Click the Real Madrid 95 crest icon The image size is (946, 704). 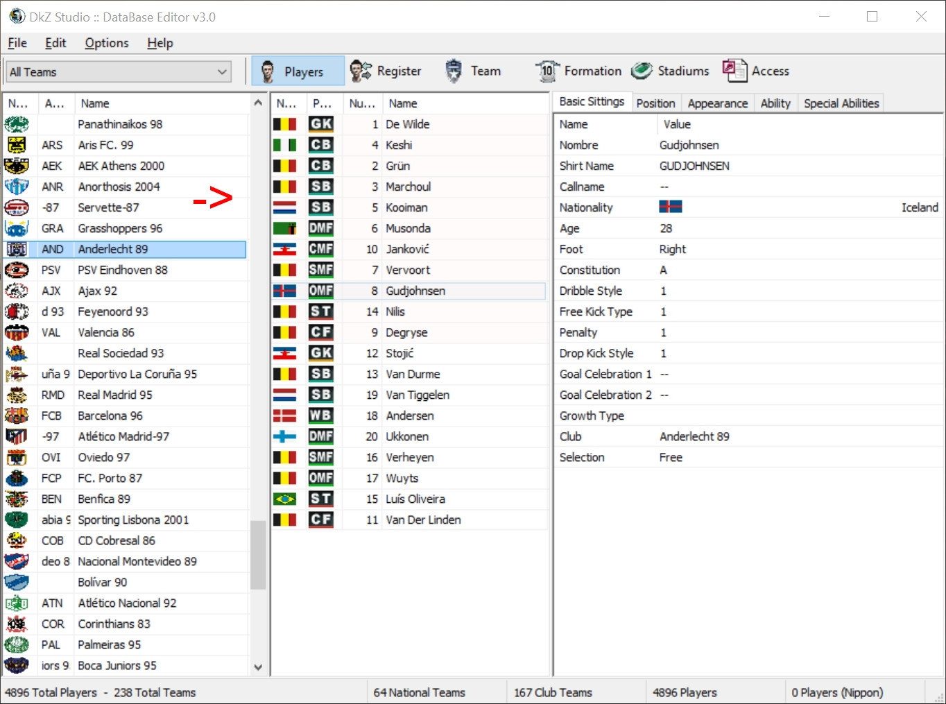click(17, 395)
